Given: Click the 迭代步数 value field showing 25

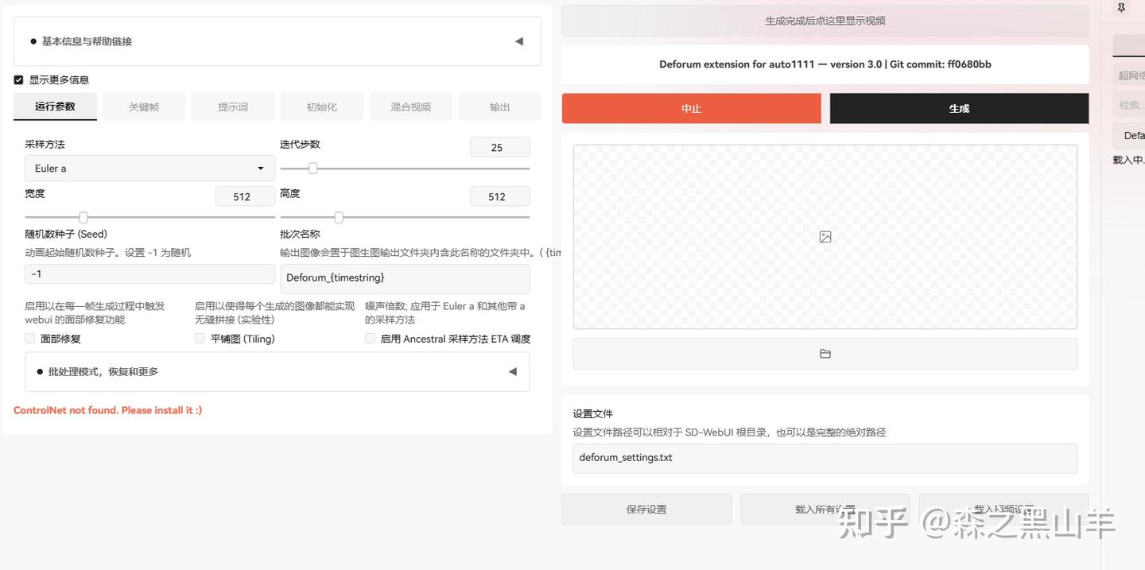Looking at the screenshot, I should click(499, 147).
